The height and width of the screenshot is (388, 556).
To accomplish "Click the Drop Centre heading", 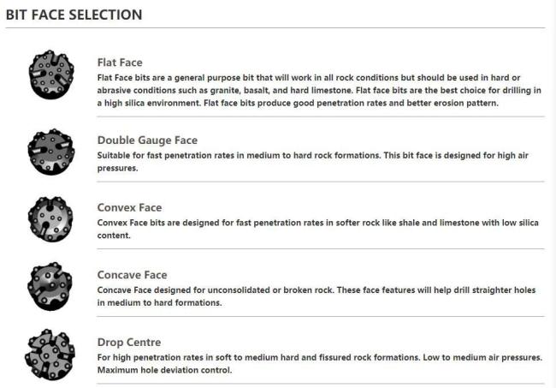I will 129,343.
